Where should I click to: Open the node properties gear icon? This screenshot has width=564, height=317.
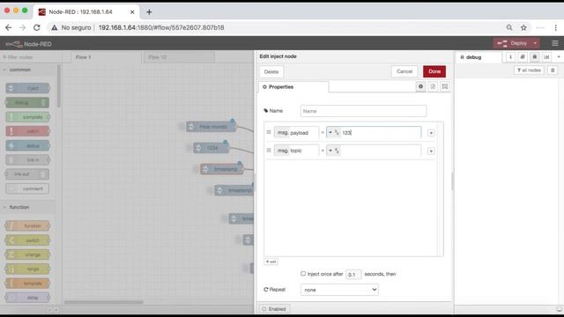click(x=420, y=86)
